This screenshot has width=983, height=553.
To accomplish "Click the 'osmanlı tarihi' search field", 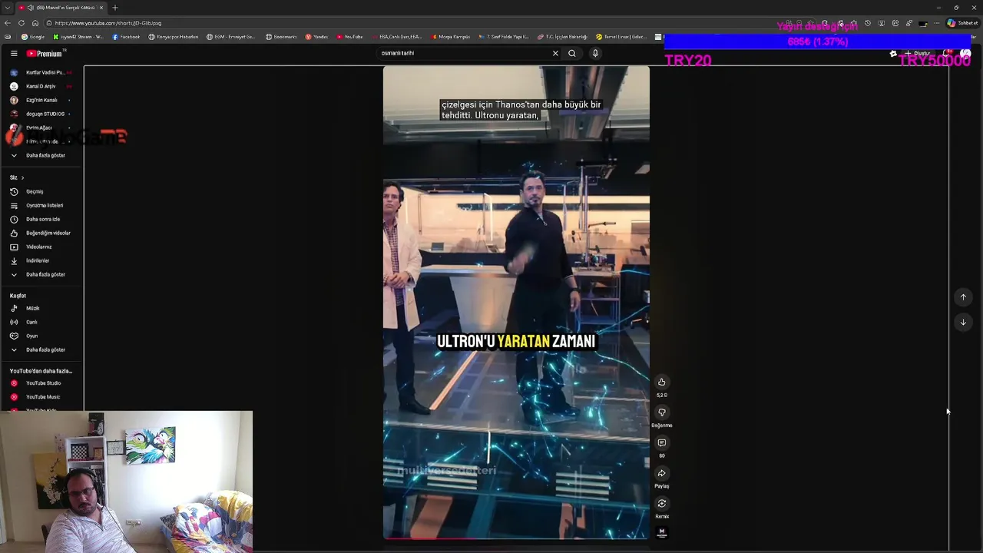I will pos(464,54).
